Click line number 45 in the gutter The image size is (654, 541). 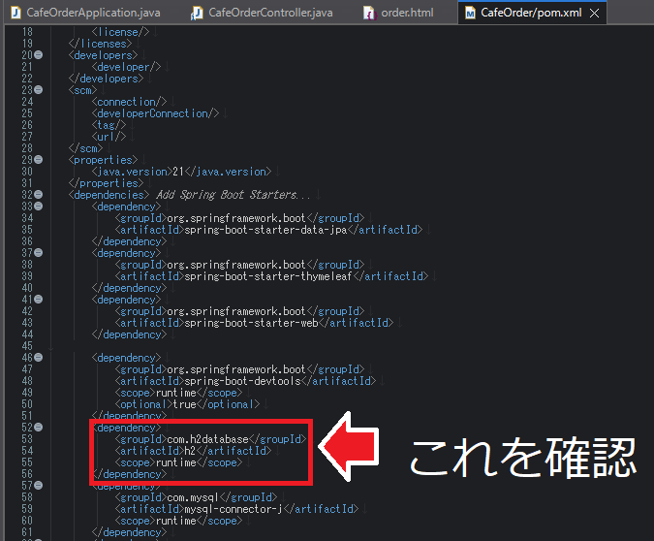(x=25, y=346)
